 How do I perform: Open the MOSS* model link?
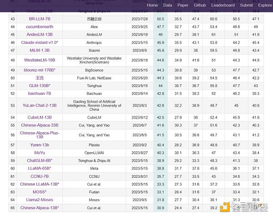coord(40,192)
